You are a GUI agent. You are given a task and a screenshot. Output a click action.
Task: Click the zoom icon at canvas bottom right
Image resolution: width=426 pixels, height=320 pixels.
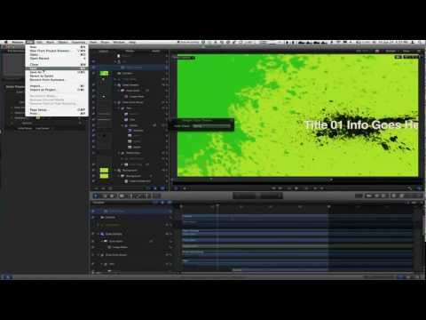409,188
